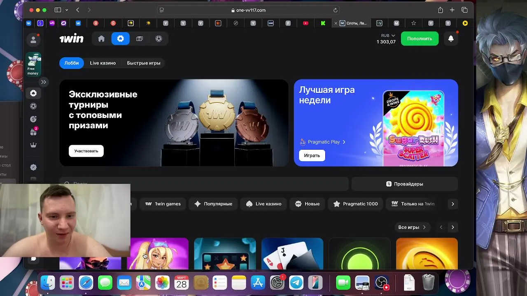Expand the sidebar with double-arrow button
The height and width of the screenshot is (296, 527).
(x=44, y=82)
